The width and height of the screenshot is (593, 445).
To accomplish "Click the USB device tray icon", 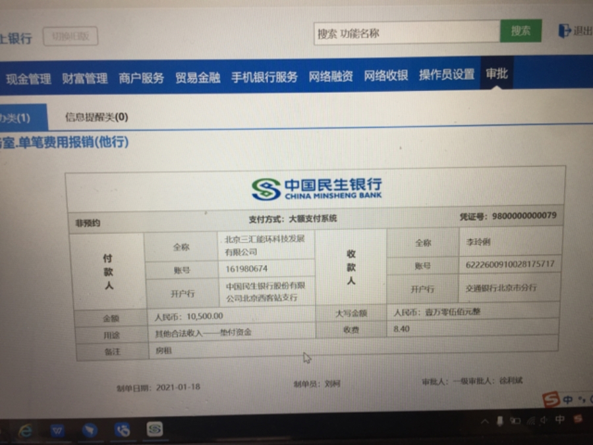I will tap(500, 421).
